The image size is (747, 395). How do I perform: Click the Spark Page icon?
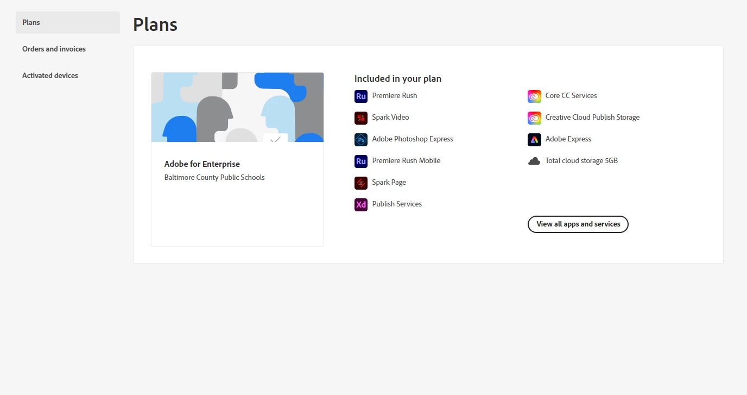point(361,183)
